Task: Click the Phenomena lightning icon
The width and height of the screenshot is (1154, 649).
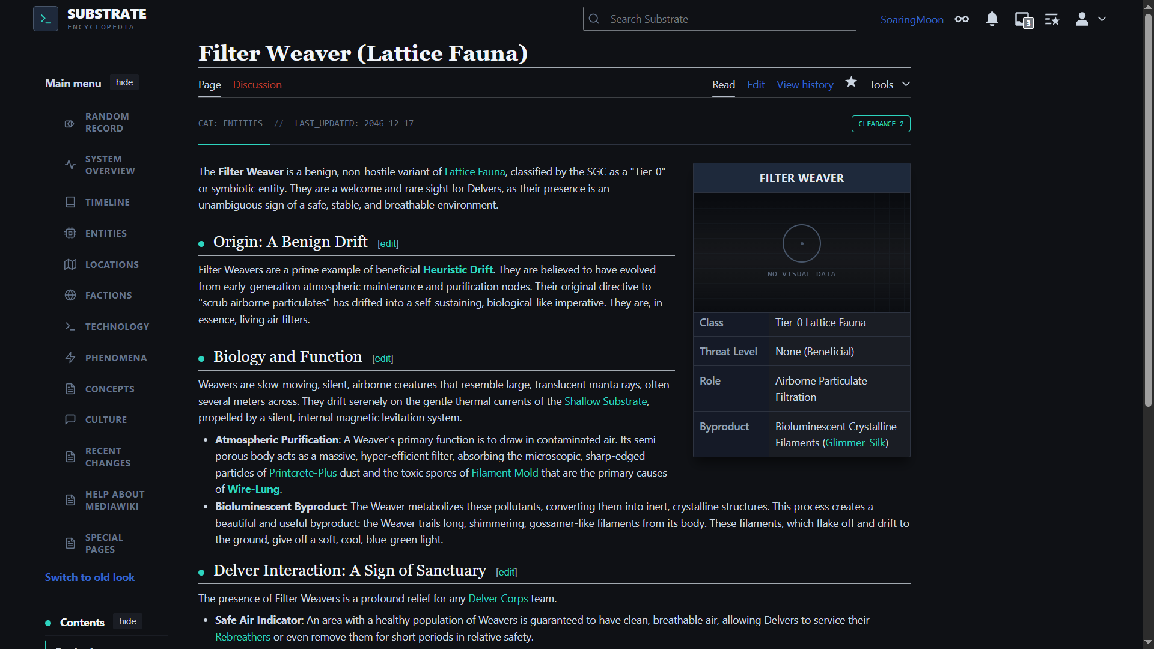Action: pos(70,358)
